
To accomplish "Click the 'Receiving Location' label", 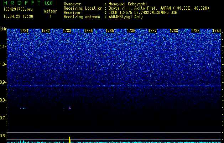I will 83,8.
